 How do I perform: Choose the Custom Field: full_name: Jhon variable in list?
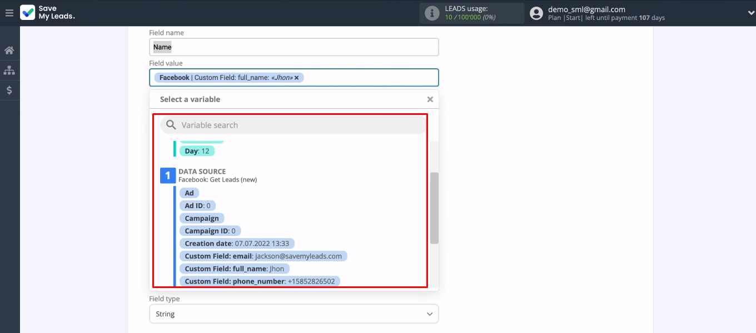(x=235, y=269)
